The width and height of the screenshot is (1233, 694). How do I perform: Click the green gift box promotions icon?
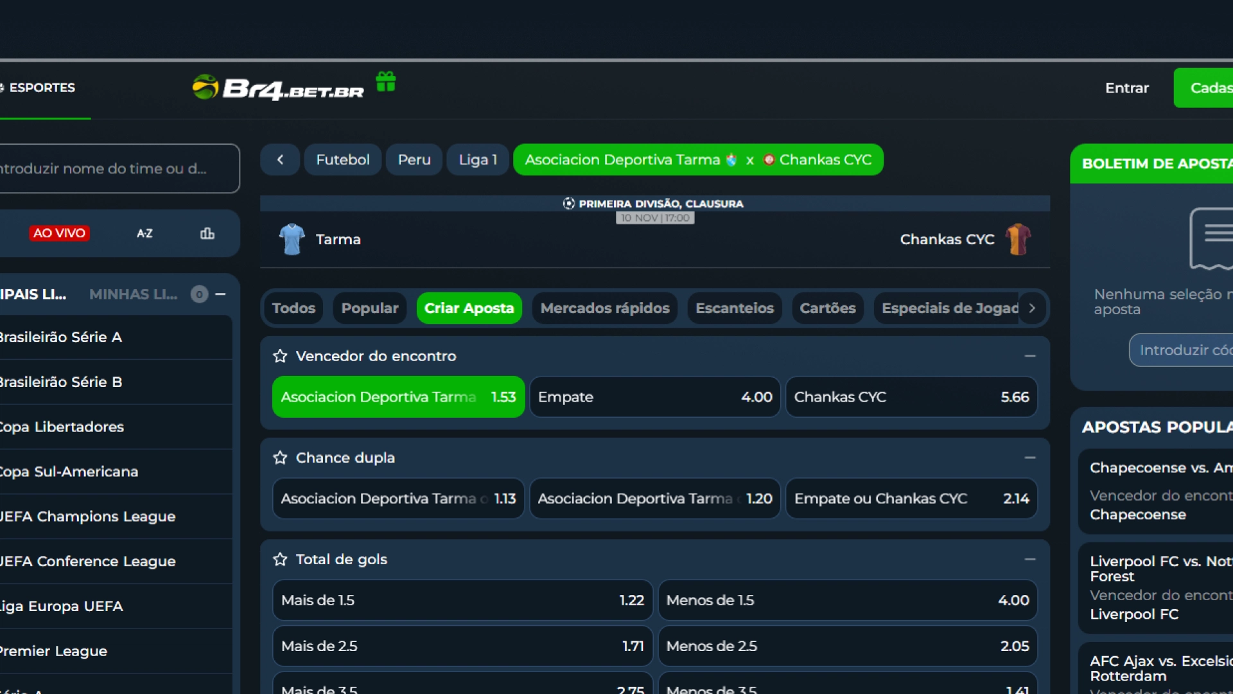click(385, 82)
